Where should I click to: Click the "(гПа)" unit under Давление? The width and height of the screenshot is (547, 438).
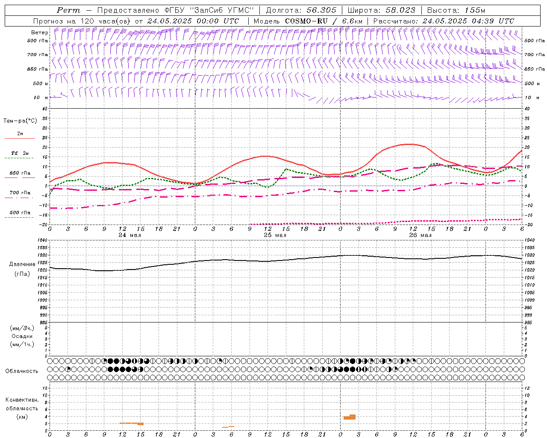click(x=22, y=274)
